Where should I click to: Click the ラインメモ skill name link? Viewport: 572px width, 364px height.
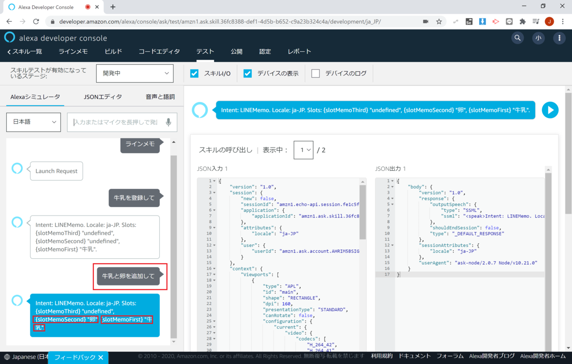[x=73, y=51]
